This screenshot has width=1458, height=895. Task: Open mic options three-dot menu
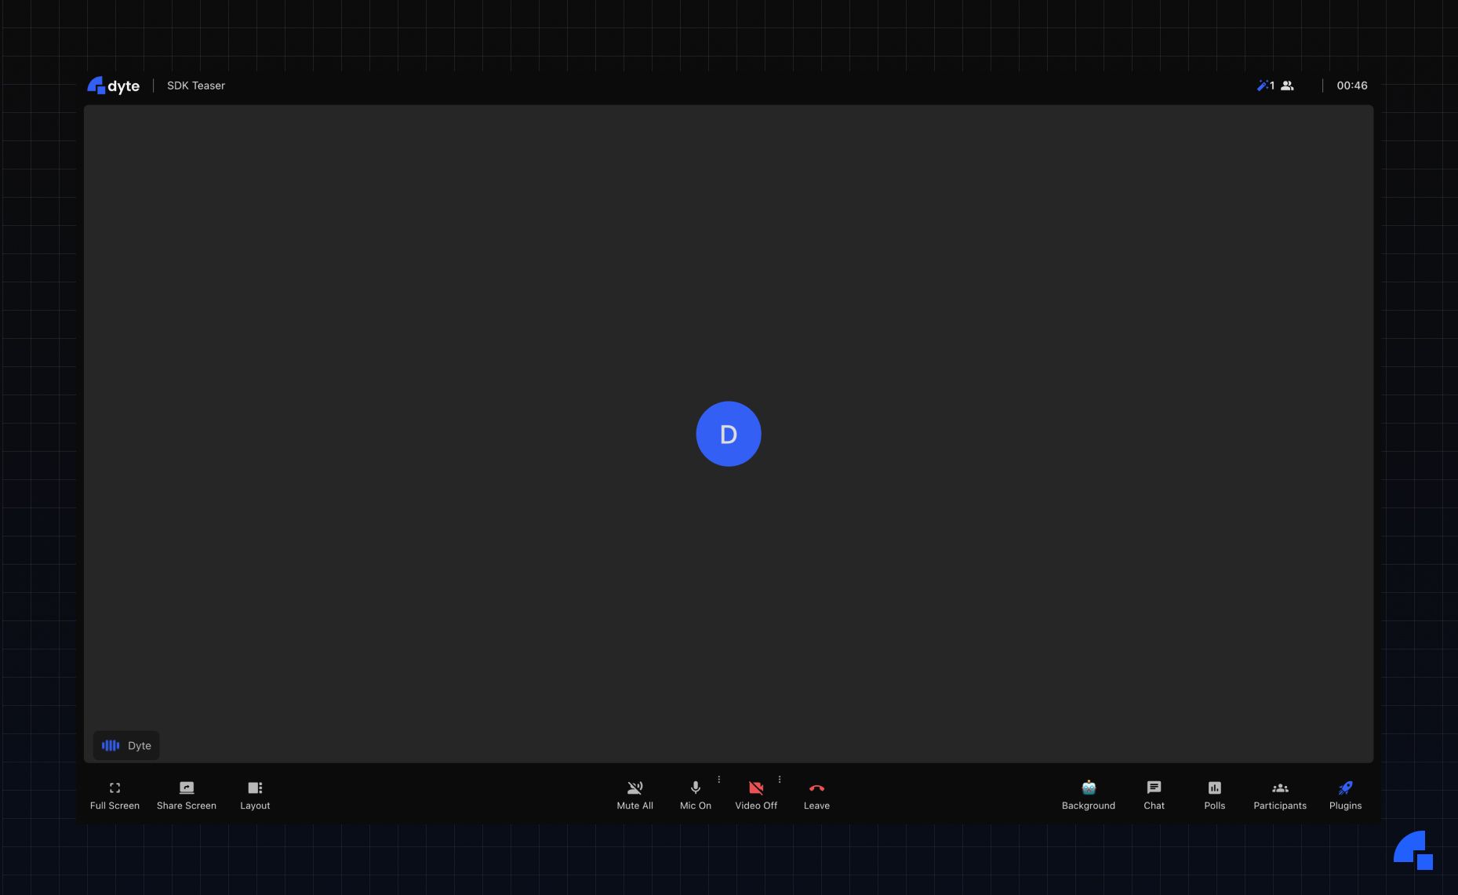click(x=719, y=780)
